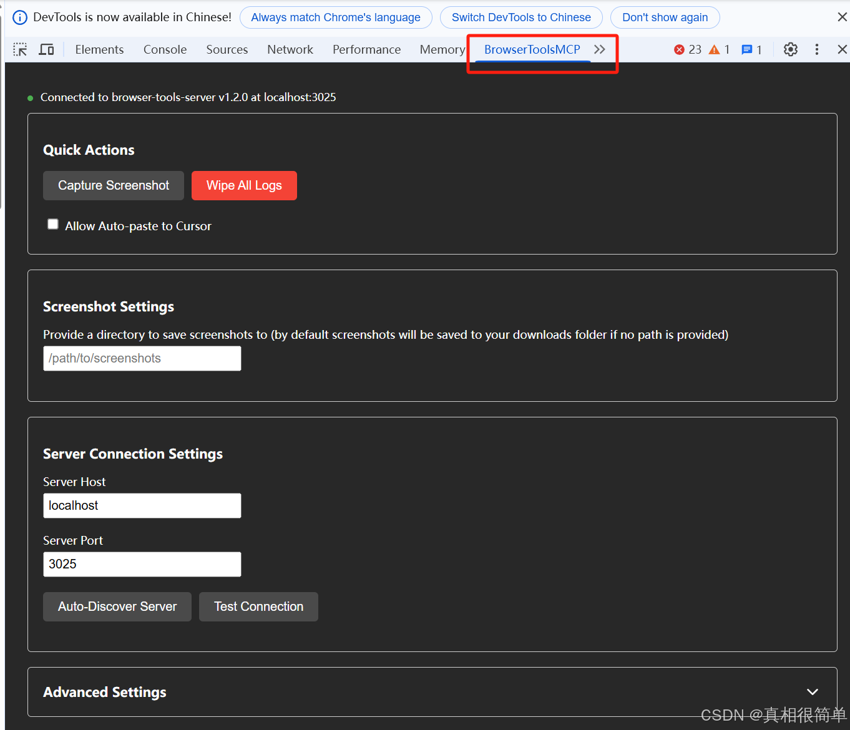This screenshot has width=850, height=730.
Task: Click Don't show again button
Action: 665,17
